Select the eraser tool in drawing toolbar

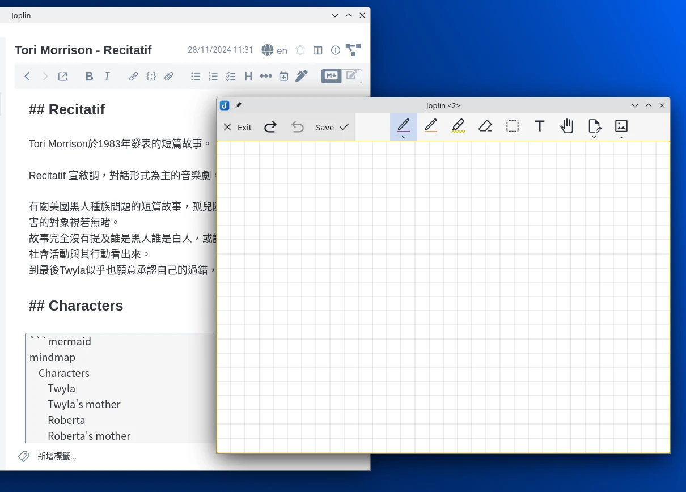485,126
